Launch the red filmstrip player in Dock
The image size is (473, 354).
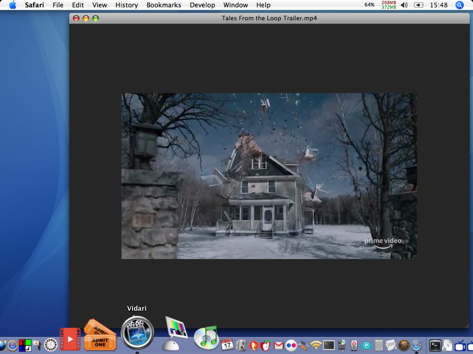[70, 339]
